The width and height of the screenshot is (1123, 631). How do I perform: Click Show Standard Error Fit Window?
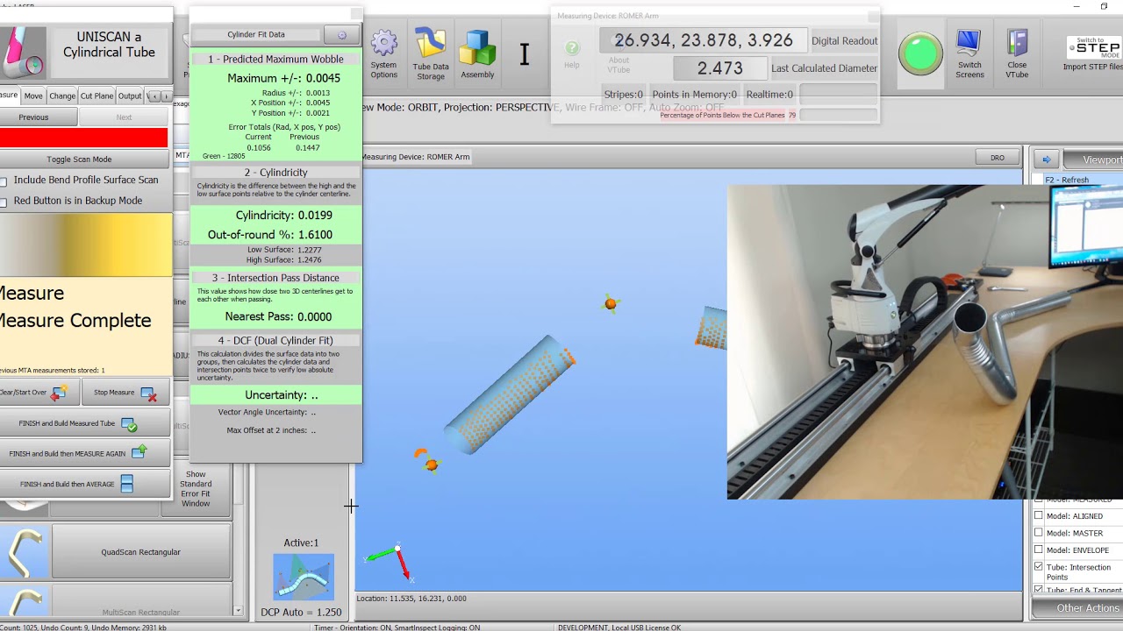click(x=196, y=488)
